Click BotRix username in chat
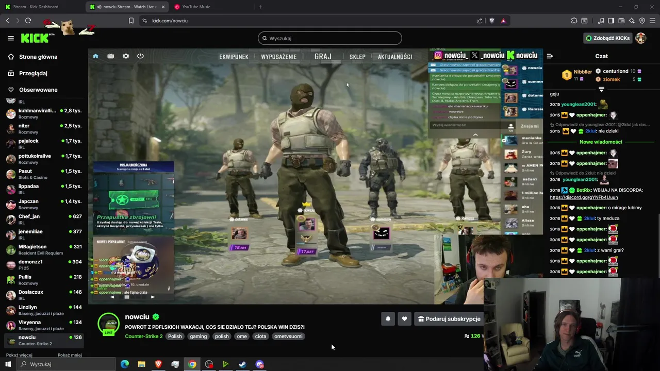 click(x=584, y=190)
